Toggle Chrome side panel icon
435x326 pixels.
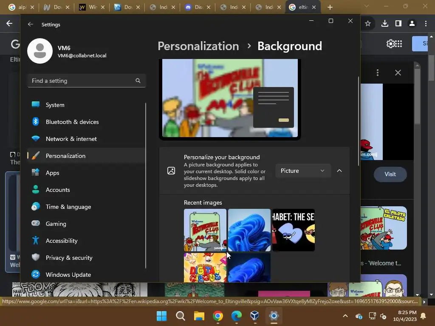(x=398, y=24)
